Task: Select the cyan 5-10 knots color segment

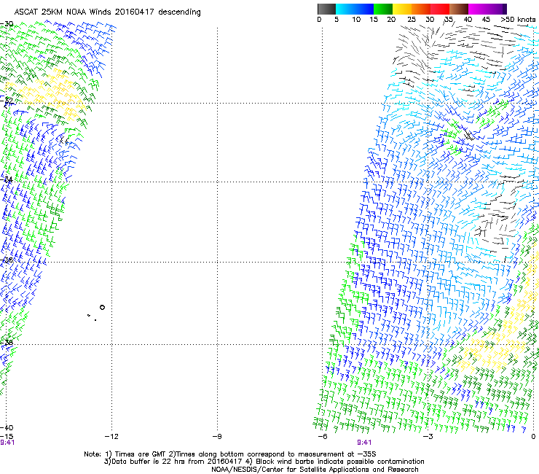Action: click(345, 9)
